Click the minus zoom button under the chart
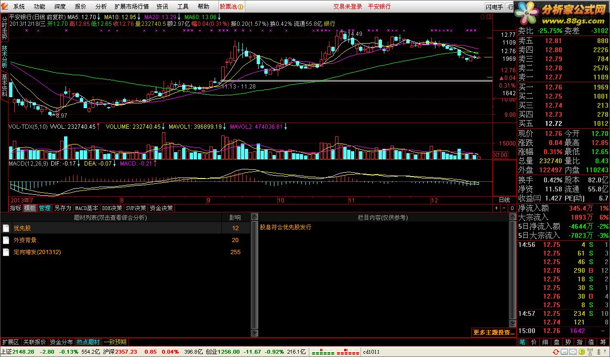 (x=503, y=208)
